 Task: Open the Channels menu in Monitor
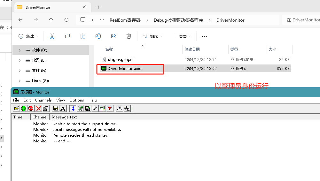pyautogui.click(x=43, y=100)
